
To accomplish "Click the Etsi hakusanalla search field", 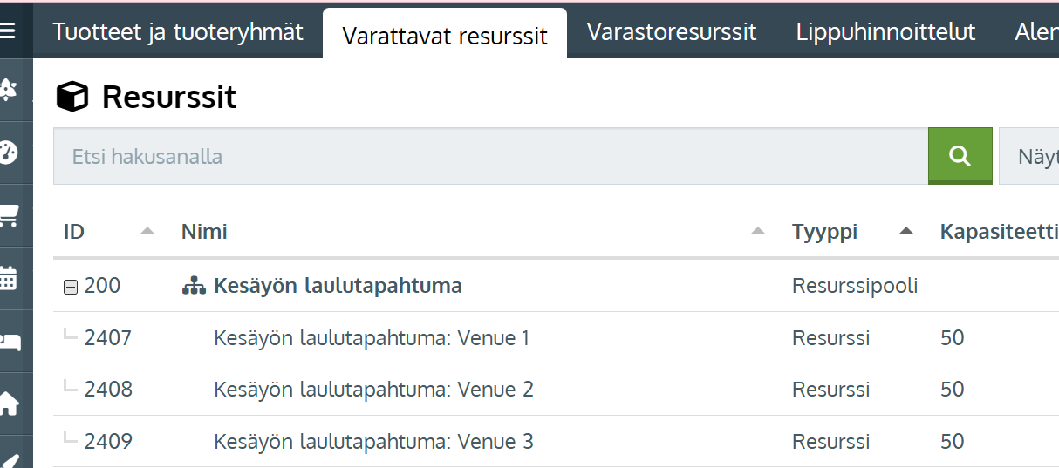I will pyautogui.click(x=490, y=157).
